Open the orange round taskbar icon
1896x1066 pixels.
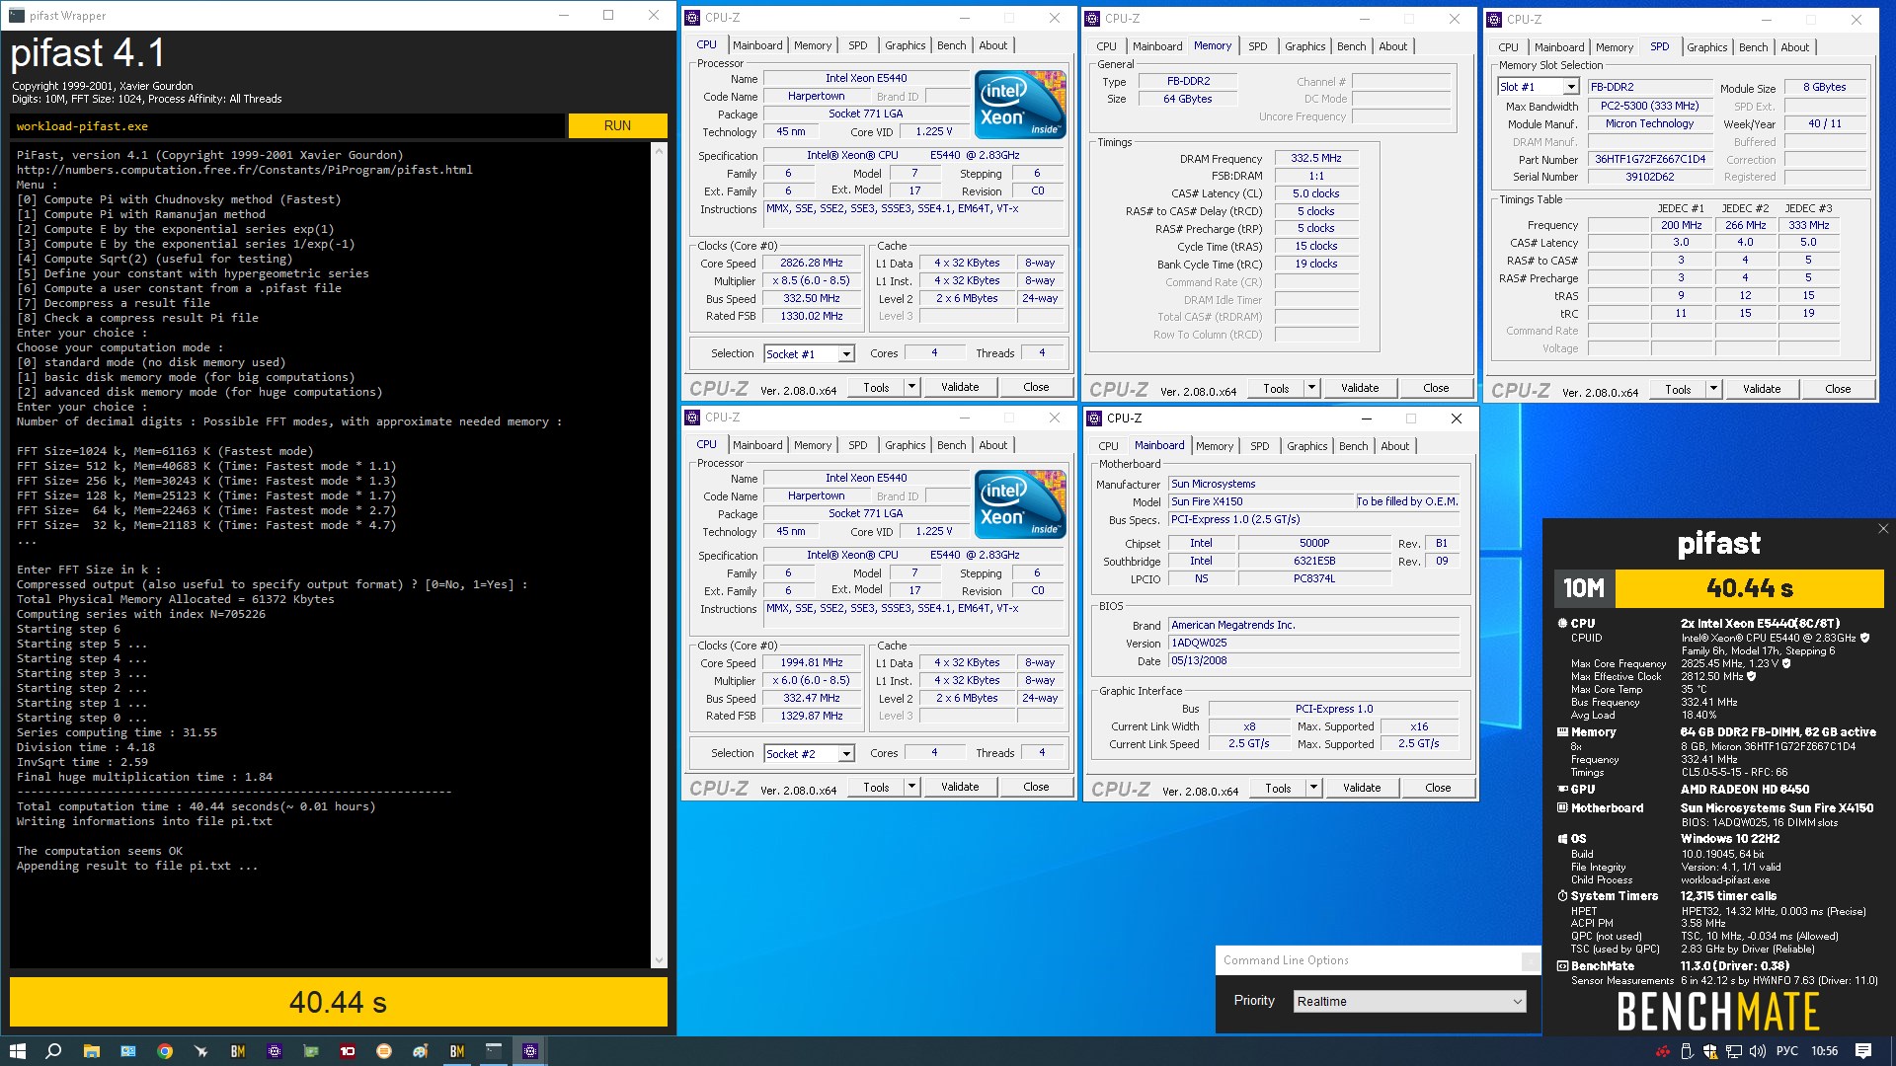384,1051
